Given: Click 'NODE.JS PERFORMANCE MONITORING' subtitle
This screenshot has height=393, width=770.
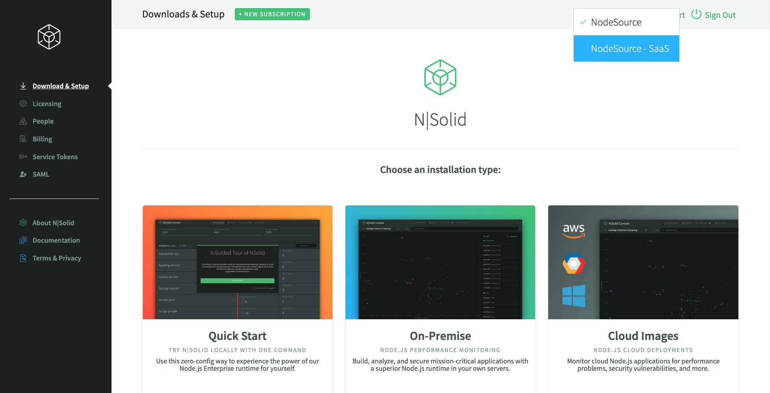Looking at the screenshot, I should [440, 350].
